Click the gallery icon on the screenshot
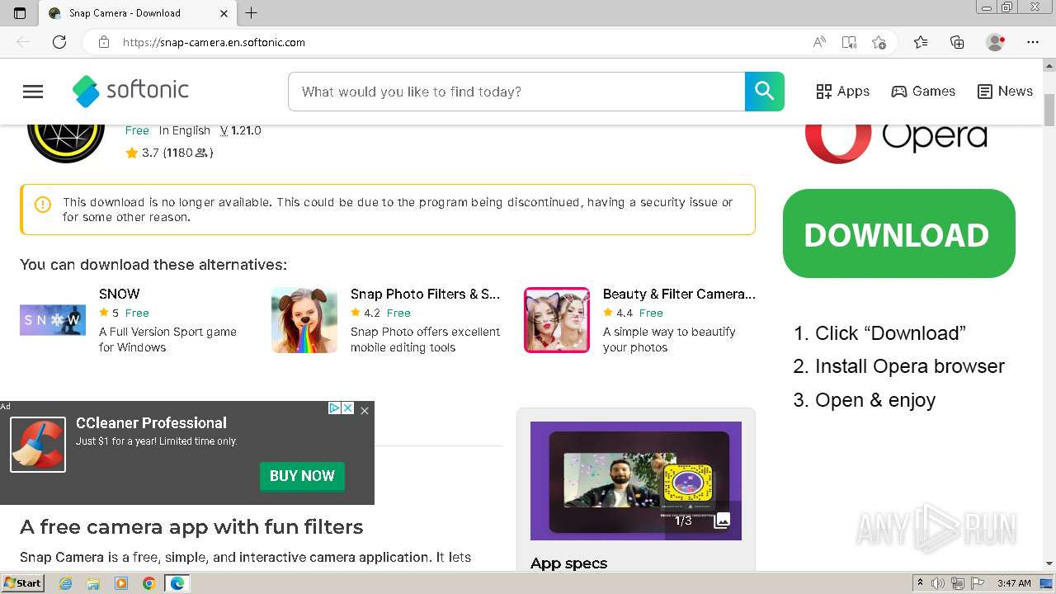The height and width of the screenshot is (594, 1056). [x=722, y=521]
